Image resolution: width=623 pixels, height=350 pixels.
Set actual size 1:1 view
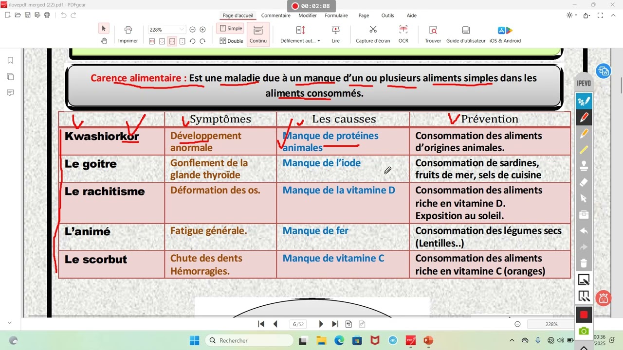click(x=152, y=41)
